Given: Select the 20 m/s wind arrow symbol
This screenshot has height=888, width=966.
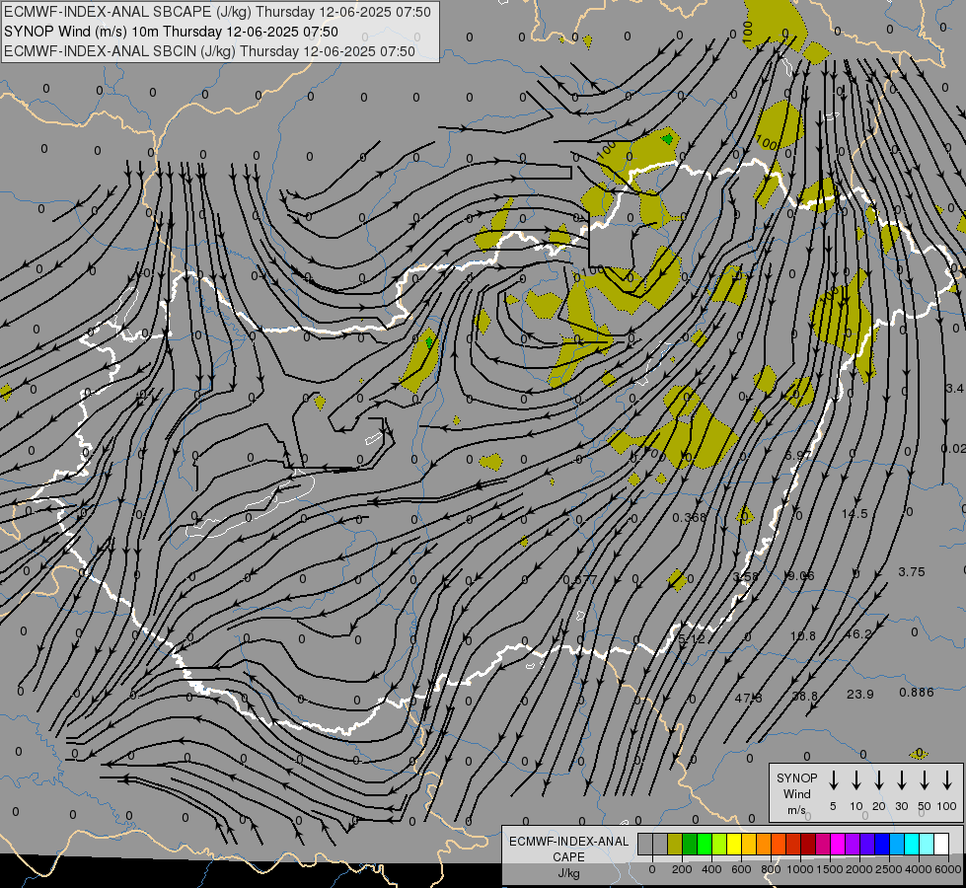Looking at the screenshot, I should 878,780.
